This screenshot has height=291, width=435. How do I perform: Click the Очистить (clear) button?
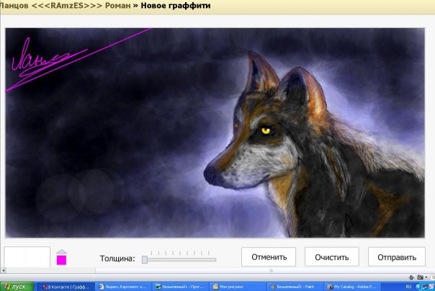pyautogui.click(x=331, y=256)
